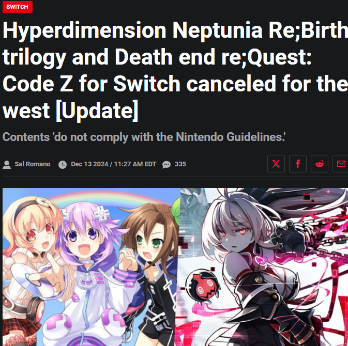Open the 335 comments count
The width and height of the screenshot is (348, 346).
[180, 164]
